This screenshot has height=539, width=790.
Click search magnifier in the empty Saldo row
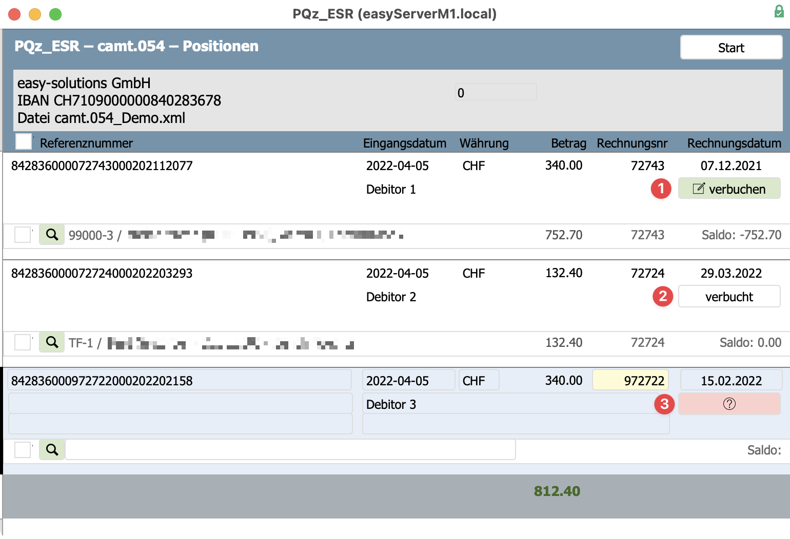[x=52, y=450]
